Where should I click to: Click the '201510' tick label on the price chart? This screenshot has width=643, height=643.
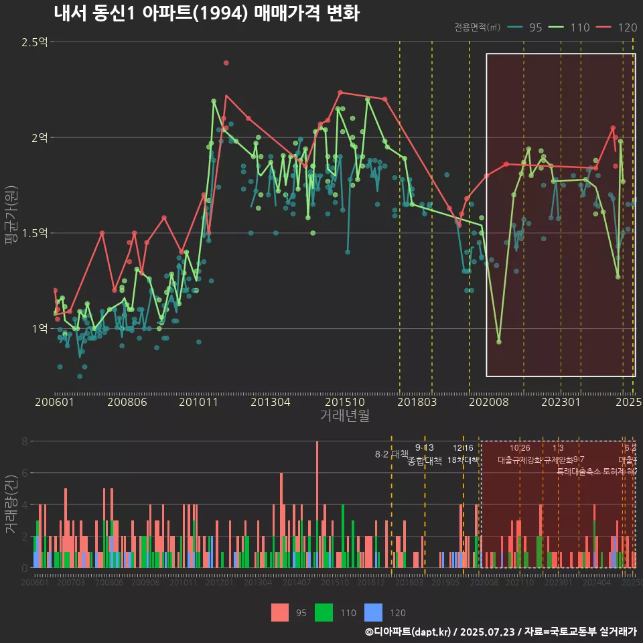pyautogui.click(x=345, y=402)
